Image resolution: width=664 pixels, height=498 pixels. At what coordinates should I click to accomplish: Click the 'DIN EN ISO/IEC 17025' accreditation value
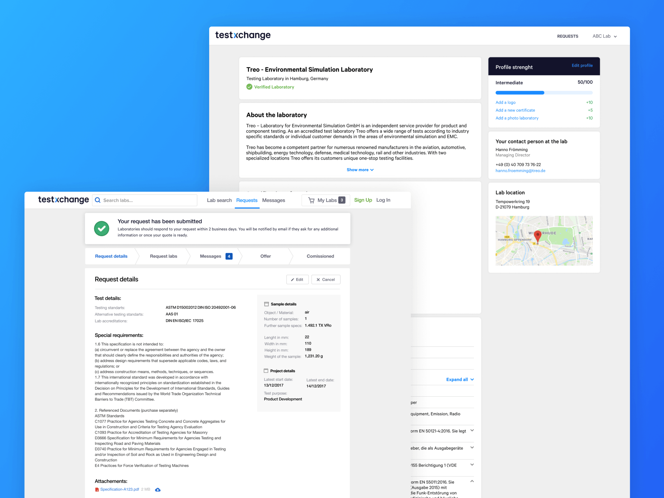185,321
